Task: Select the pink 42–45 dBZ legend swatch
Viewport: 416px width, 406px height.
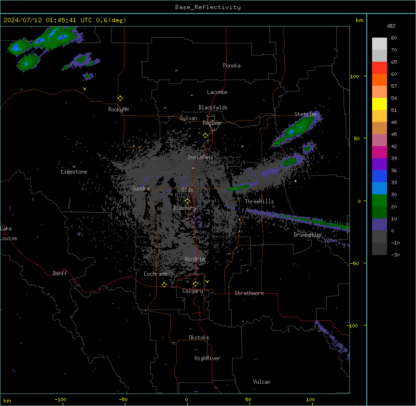Action: 379,140
